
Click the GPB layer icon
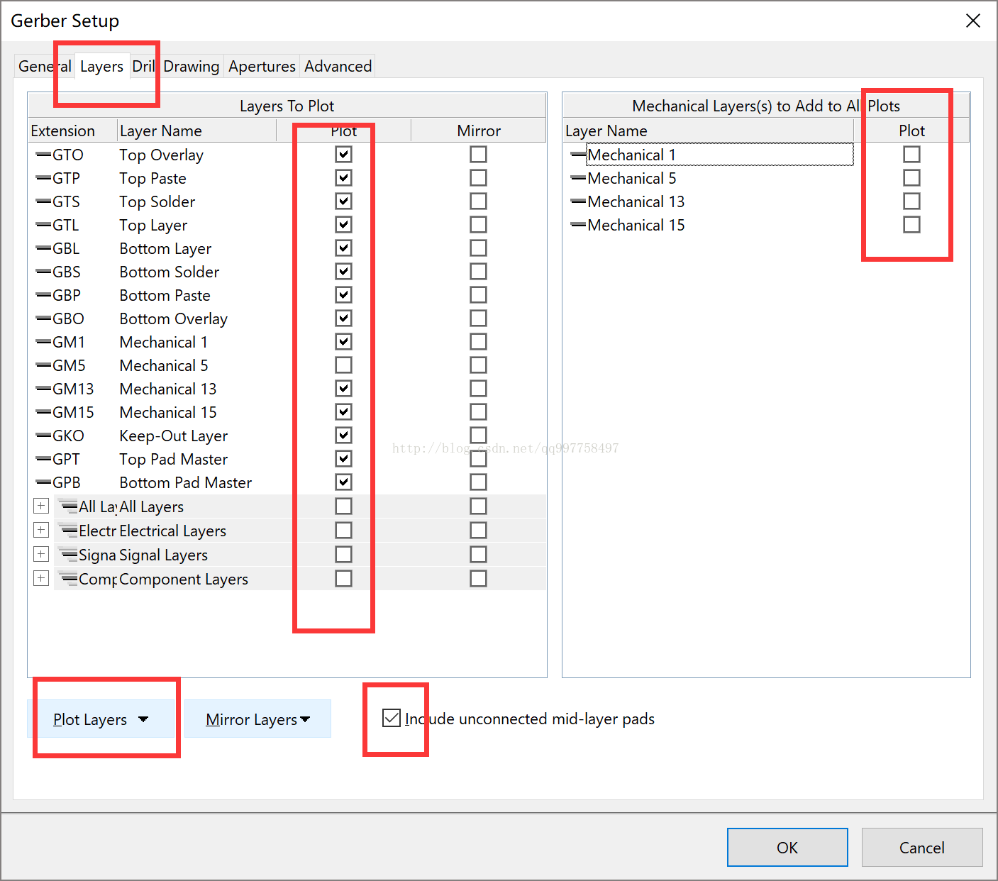(x=43, y=482)
